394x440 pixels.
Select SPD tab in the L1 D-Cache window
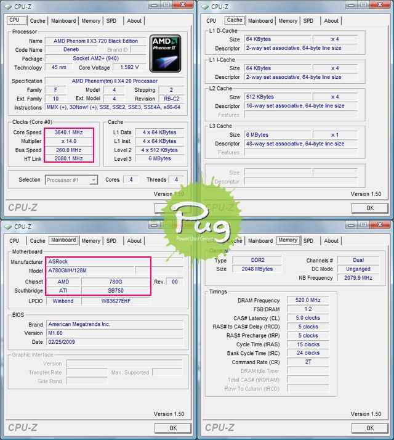pos(308,21)
